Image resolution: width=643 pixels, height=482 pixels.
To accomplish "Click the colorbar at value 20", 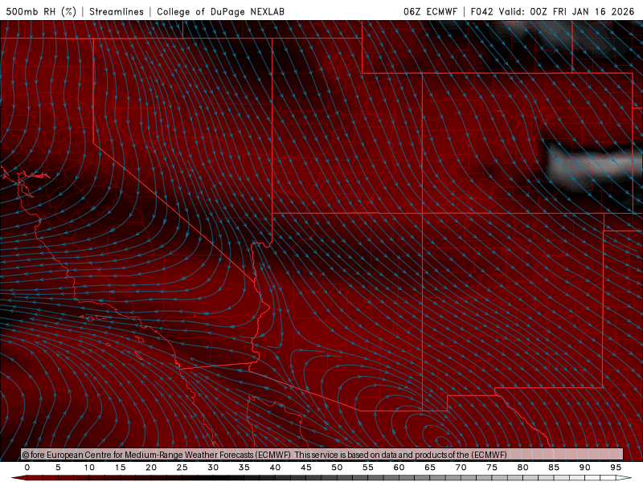I will [x=151, y=468].
